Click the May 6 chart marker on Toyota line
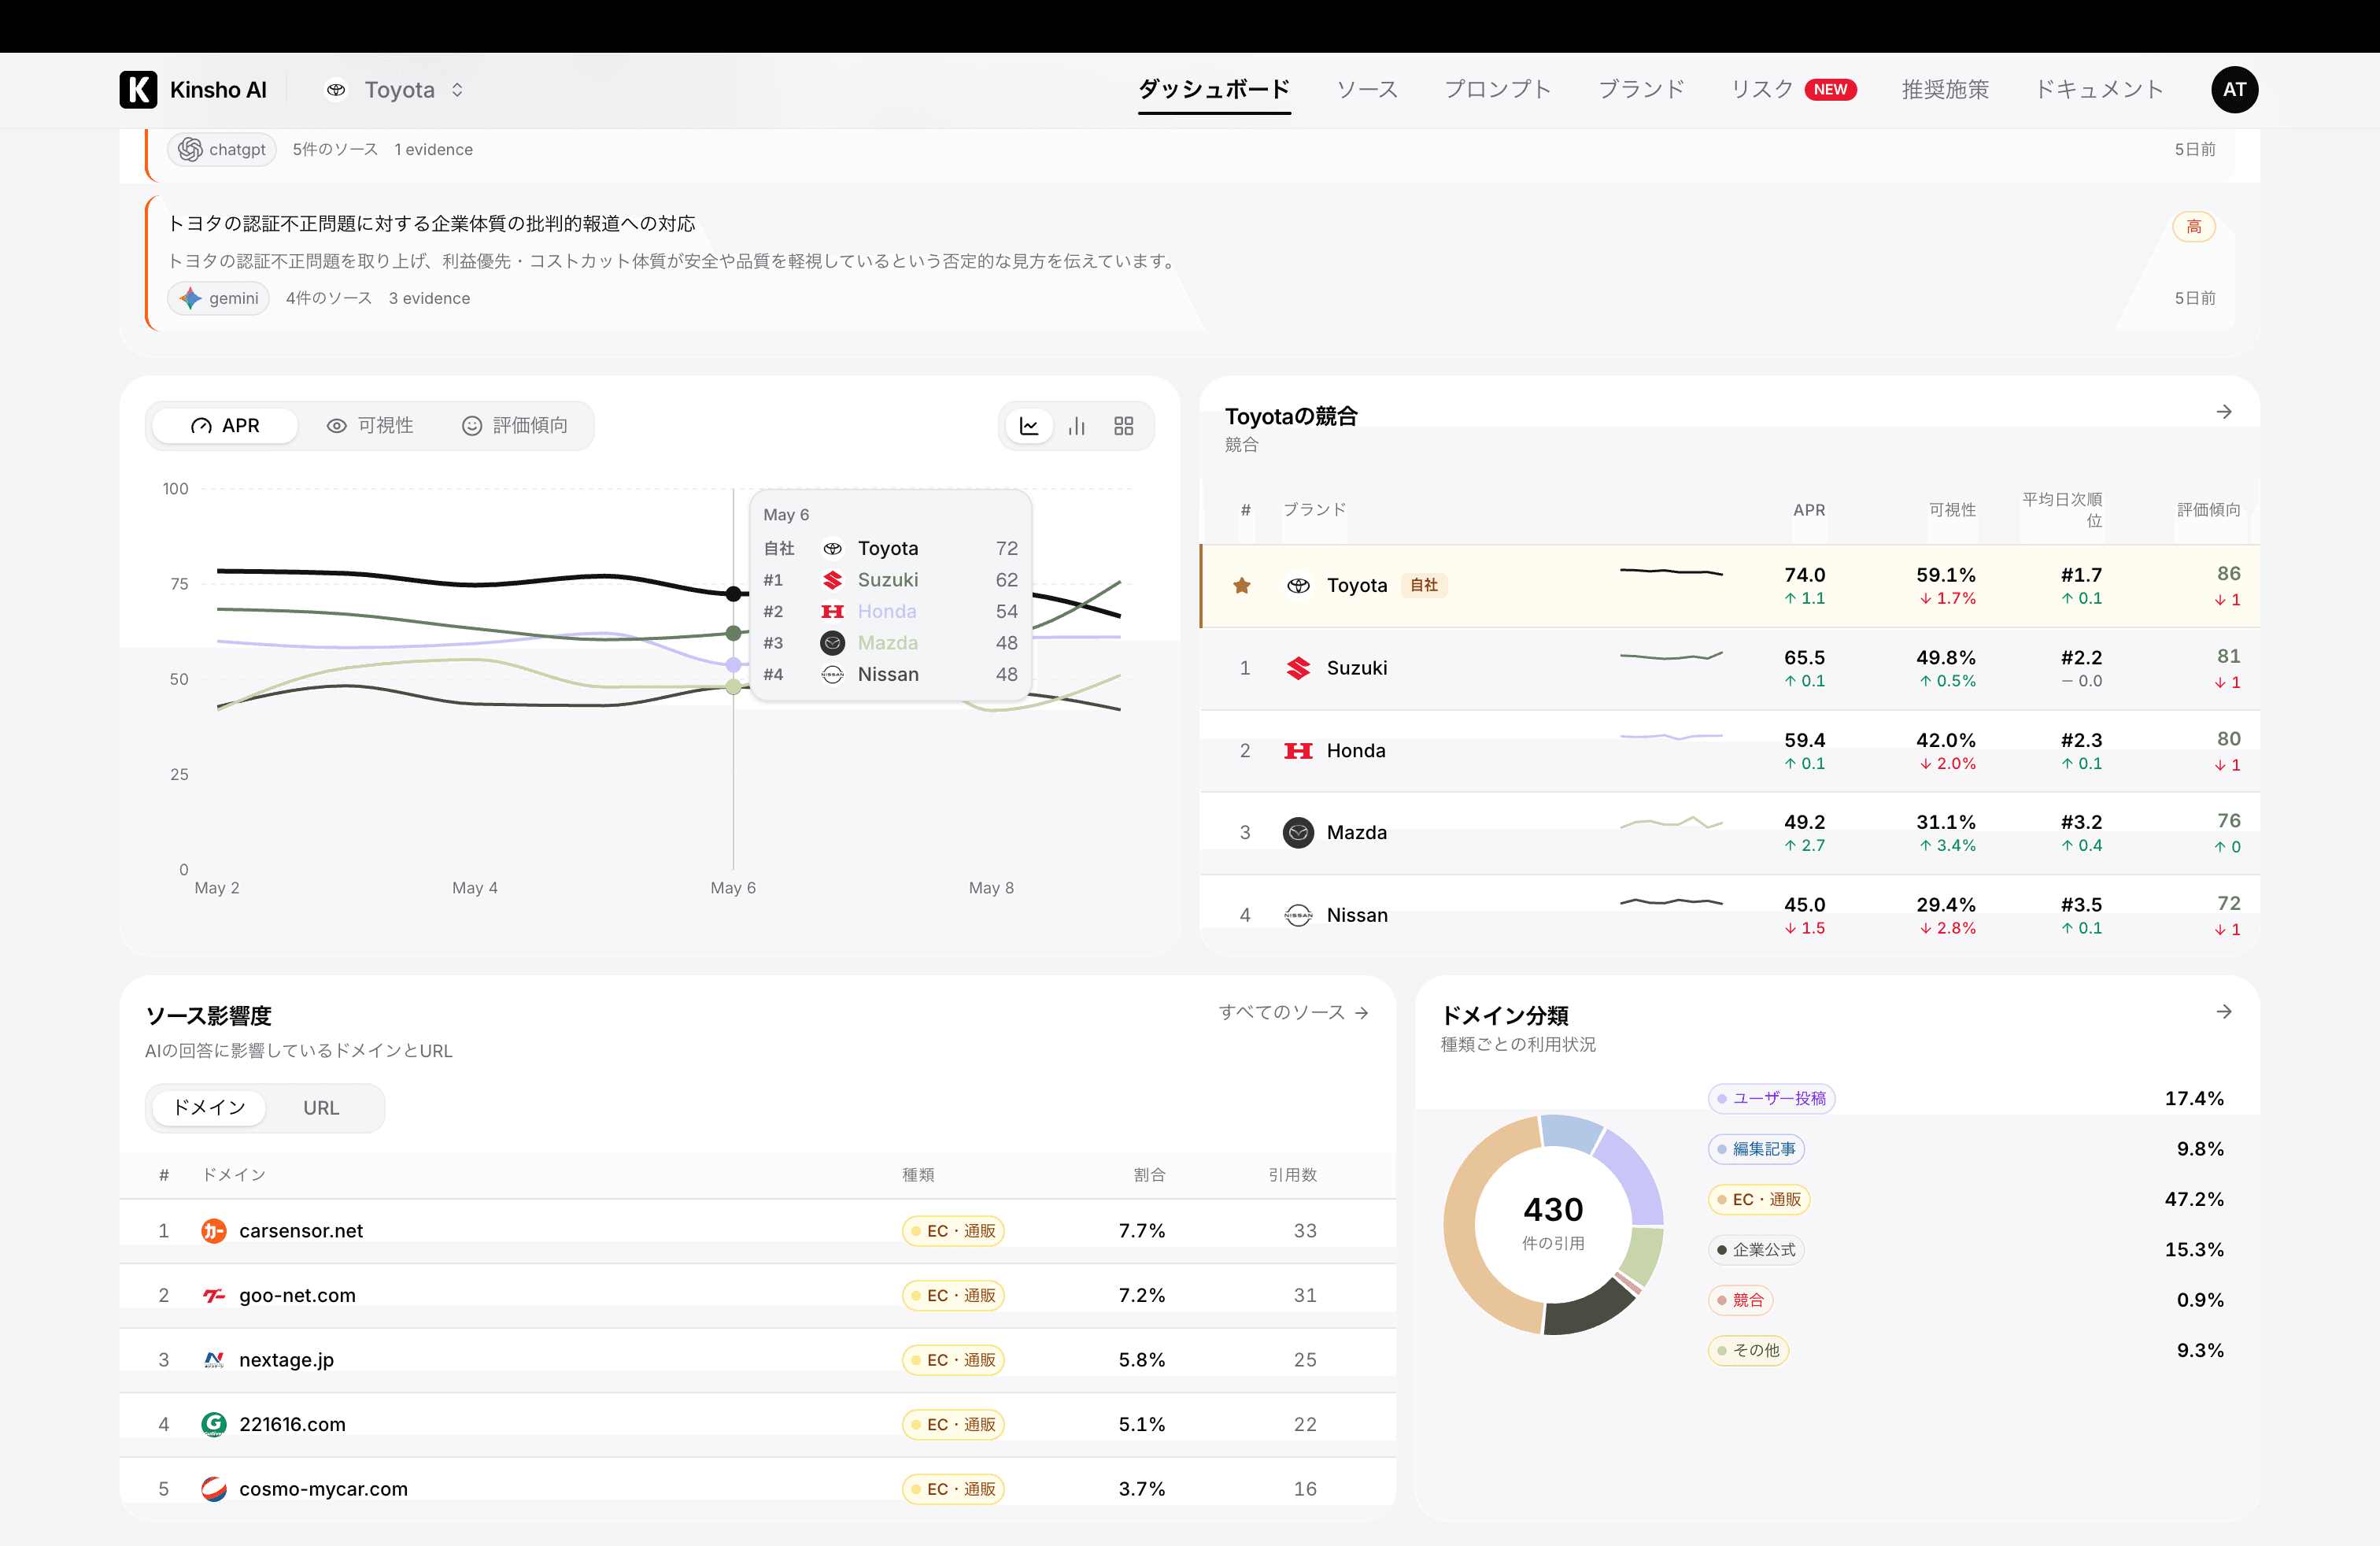 (734, 594)
